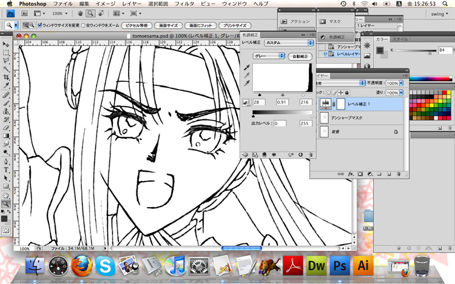Reset adjustment to defaults icon

click(x=300, y=155)
